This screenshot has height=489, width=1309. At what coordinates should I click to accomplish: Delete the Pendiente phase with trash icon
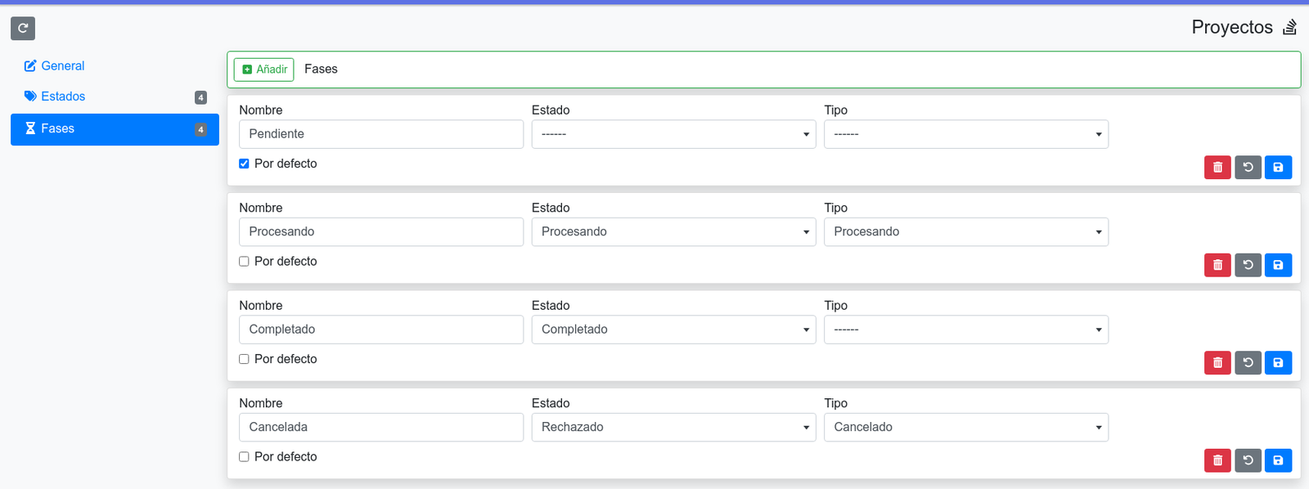[1217, 168]
